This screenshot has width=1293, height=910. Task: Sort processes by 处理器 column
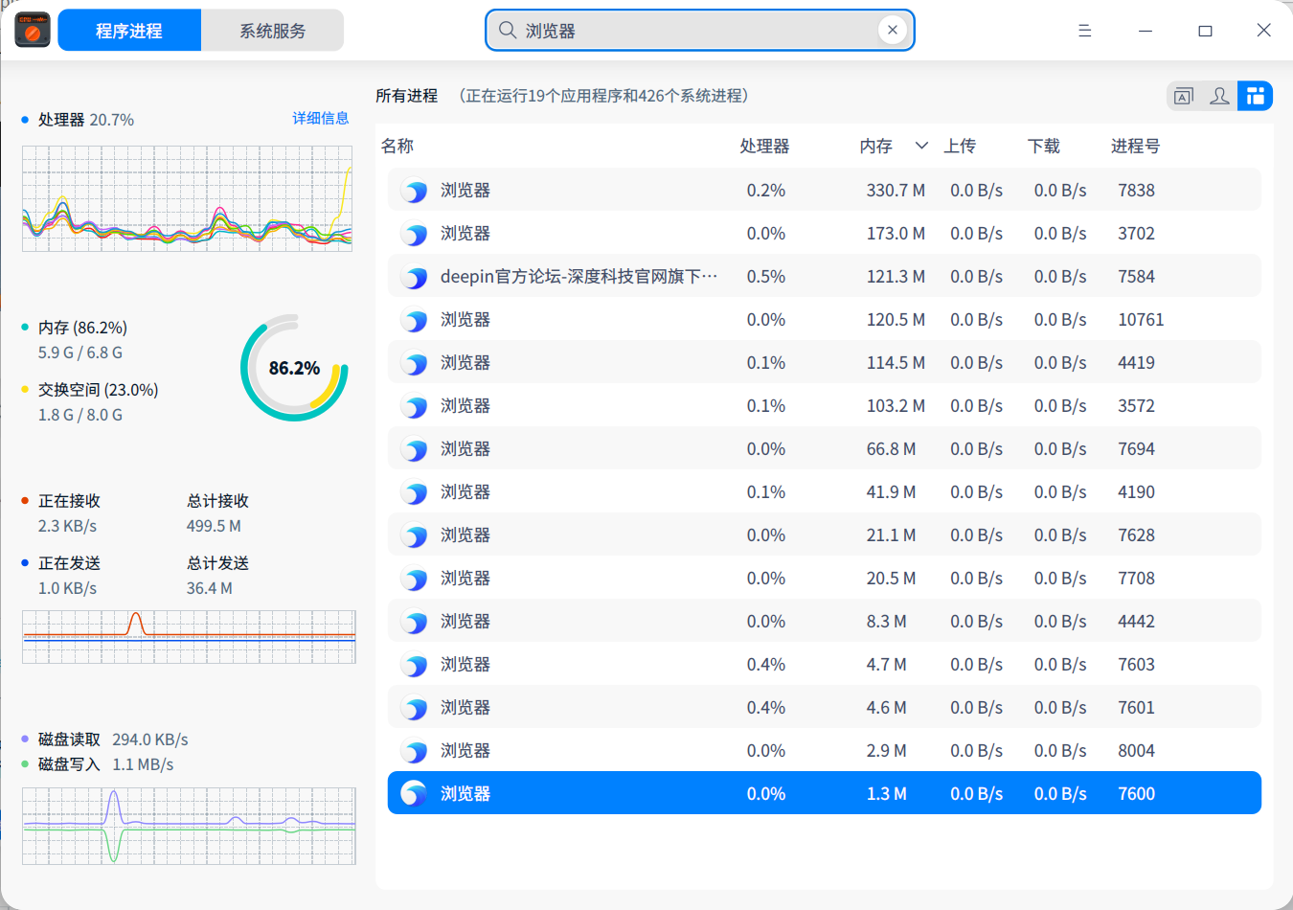click(765, 146)
